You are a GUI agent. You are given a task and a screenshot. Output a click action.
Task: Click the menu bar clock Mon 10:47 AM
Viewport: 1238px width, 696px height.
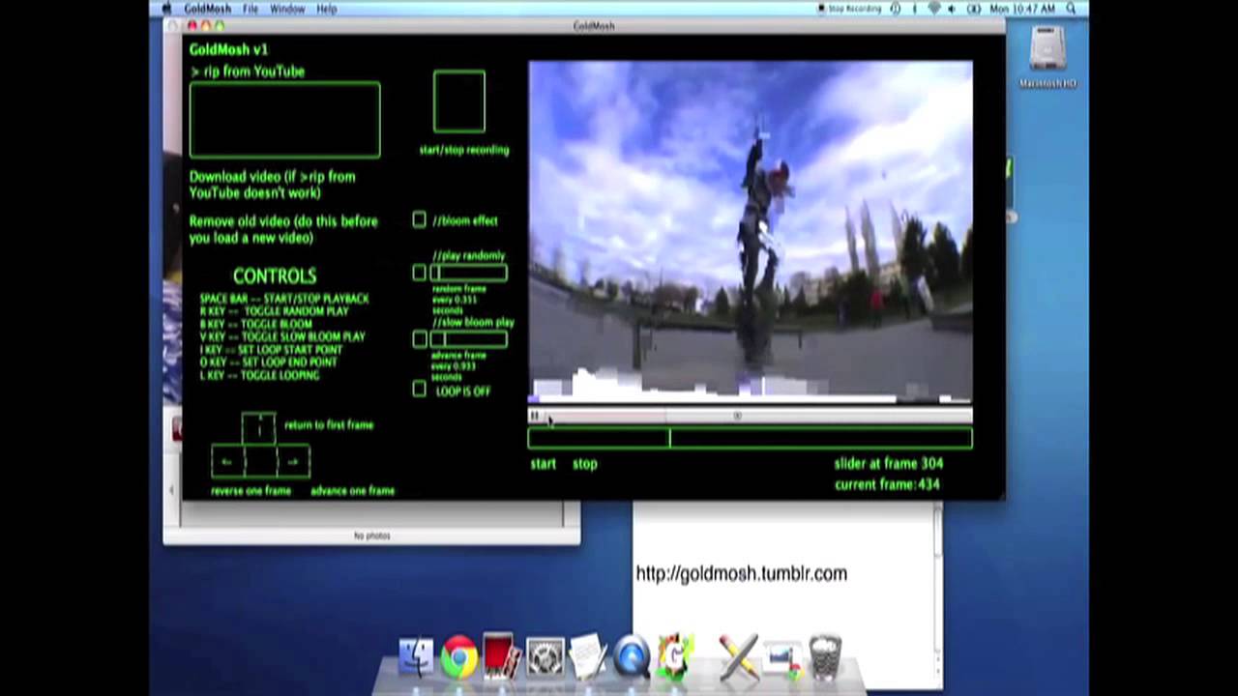click(1020, 9)
